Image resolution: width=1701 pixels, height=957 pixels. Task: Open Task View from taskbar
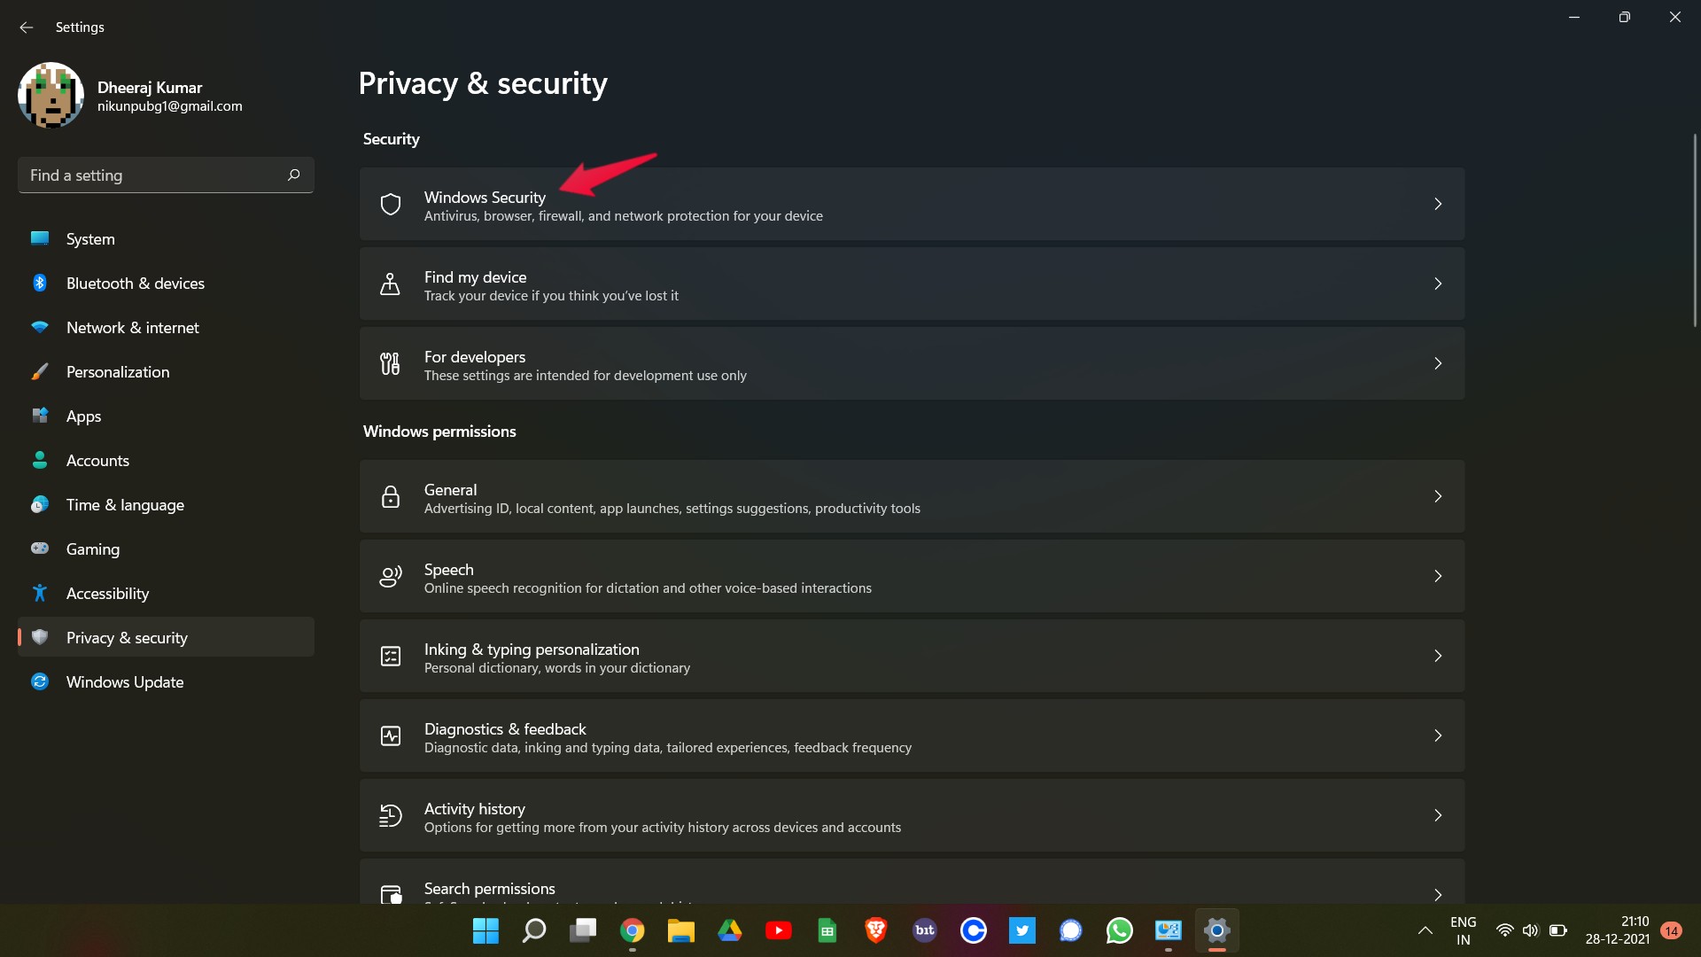583,930
